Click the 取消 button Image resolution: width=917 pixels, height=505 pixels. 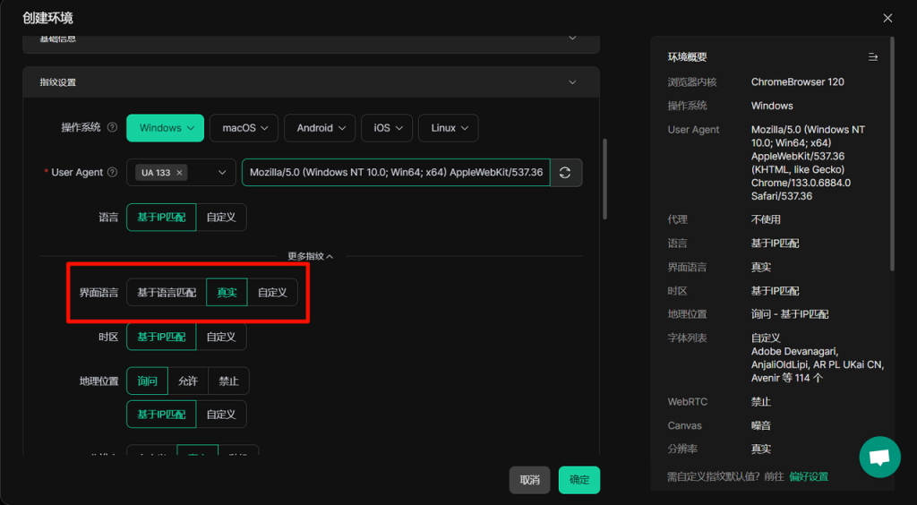(x=529, y=480)
